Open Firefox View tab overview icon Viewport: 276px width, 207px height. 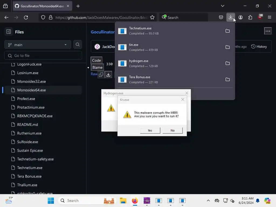[5, 6]
